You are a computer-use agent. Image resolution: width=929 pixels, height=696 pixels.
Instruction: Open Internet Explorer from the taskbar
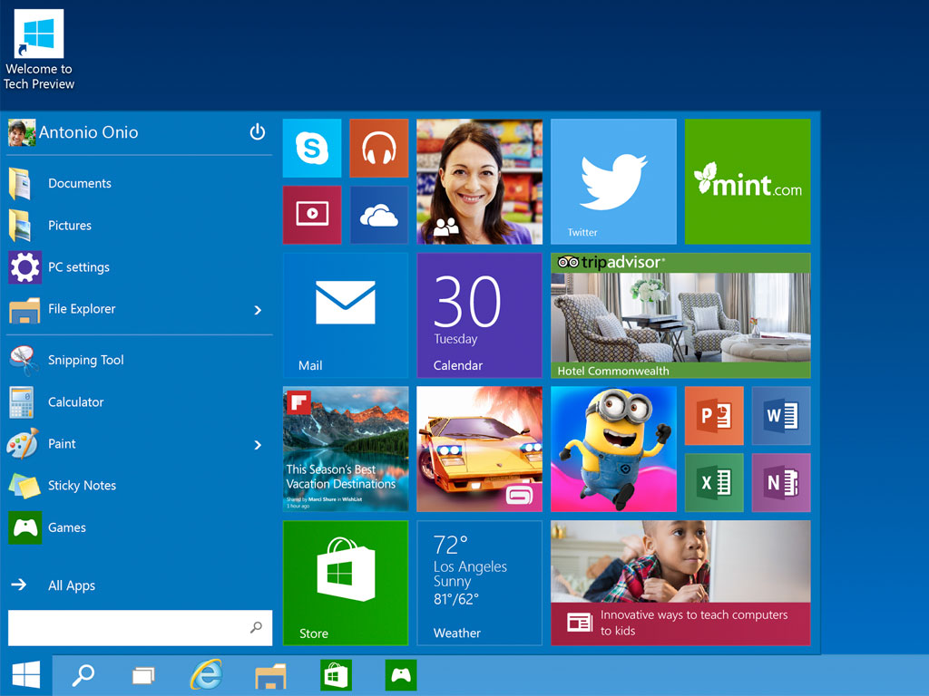(x=206, y=675)
